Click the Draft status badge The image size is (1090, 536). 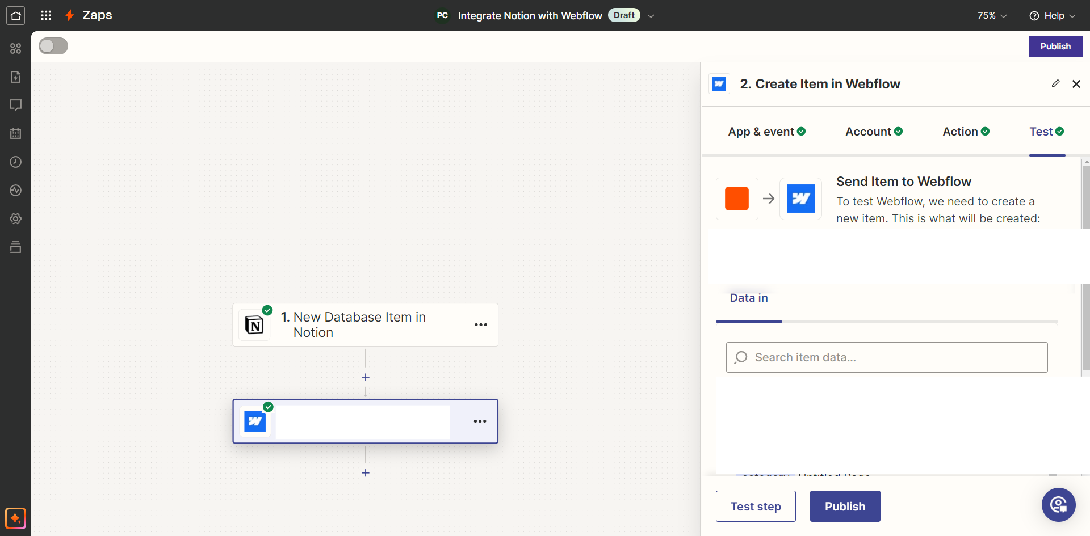point(624,15)
